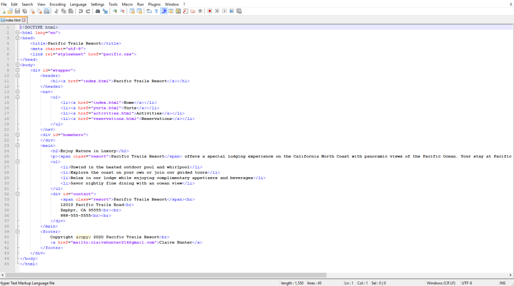Open the Encoding menu
Screen dimensions: 514x286
(x=57, y=4)
